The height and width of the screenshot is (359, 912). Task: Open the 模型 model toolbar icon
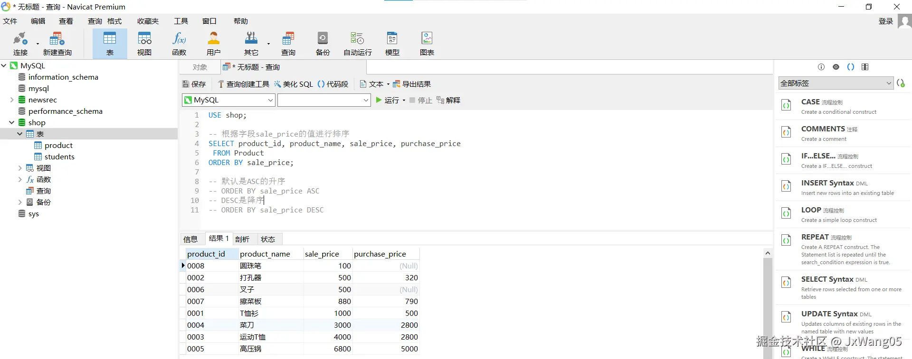click(x=392, y=44)
